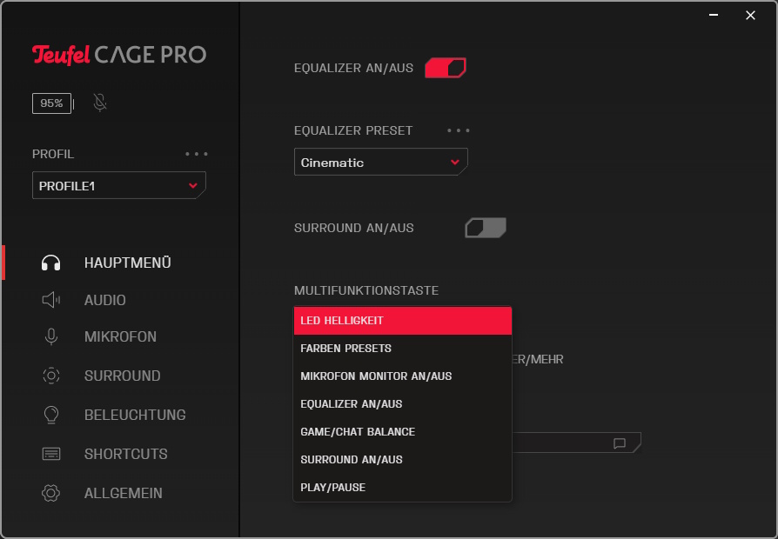The height and width of the screenshot is (539, 778).
Task: Select Farben Presets from the list
Action: [x=346, y=349]
